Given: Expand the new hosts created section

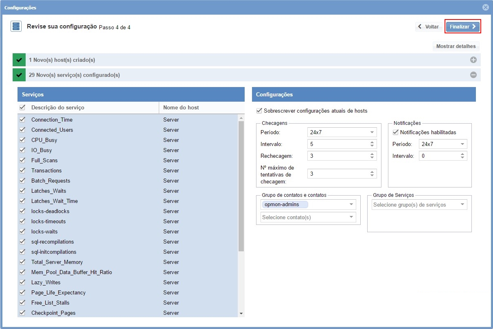Looking at the screenshot, I should pos(473,60).
